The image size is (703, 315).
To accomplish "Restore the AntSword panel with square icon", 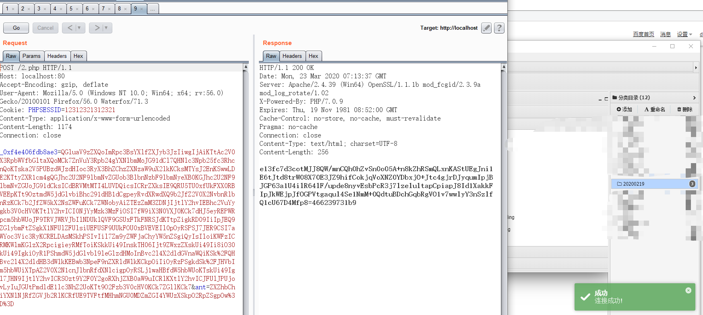I will pyautogui.click(x=606, y=98).
